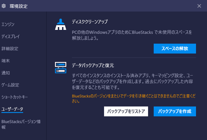This screenshot has height=140, width=207.
Task: Click the orange BlueStacks version warning text
Action: pyautogui.click(x=134, y=99)
